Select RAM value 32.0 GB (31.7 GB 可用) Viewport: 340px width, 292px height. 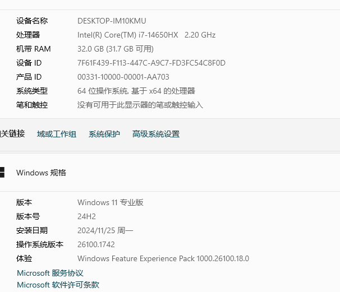(116, 49)
